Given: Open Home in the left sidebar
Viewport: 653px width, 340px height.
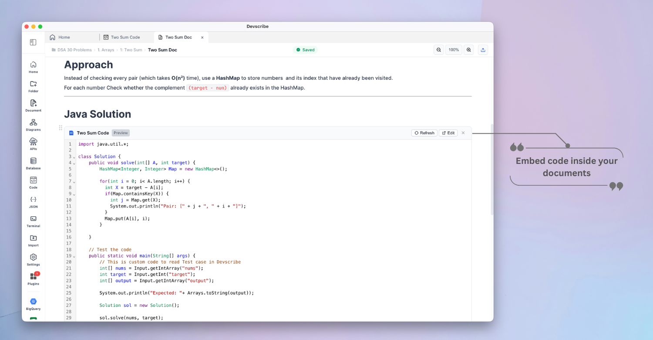Looking at the screenshot, I should [x=33, y=67].
